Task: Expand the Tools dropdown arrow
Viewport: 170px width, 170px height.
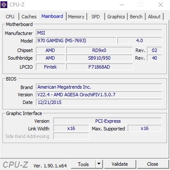Action: (x=99, y=164)
